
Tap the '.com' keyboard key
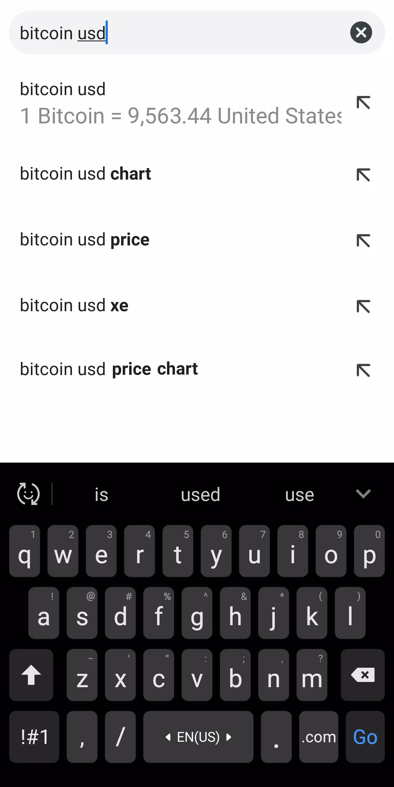(319, 737)
